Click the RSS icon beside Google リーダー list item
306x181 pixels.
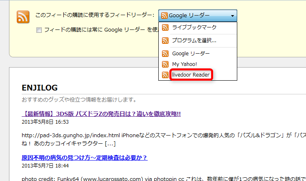165,54
